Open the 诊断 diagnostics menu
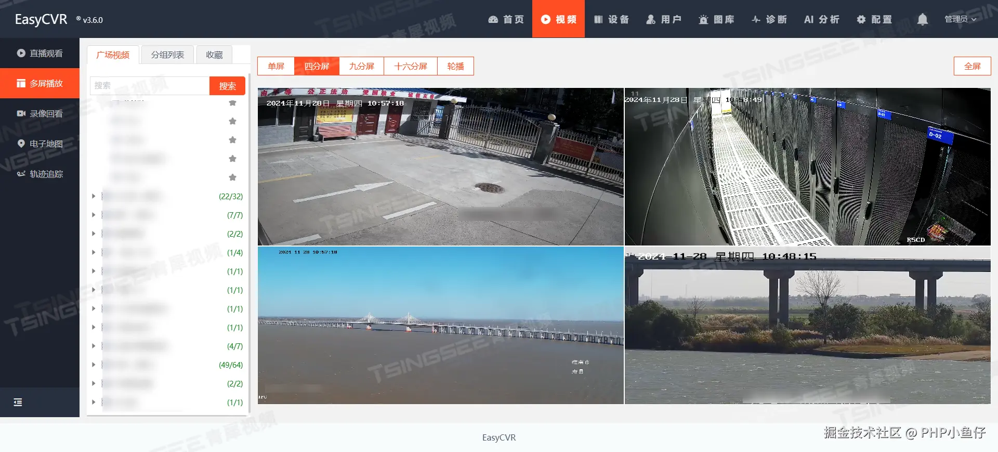Image resolution: width=998 pixels, height=452 pixels. coord(769,19)
